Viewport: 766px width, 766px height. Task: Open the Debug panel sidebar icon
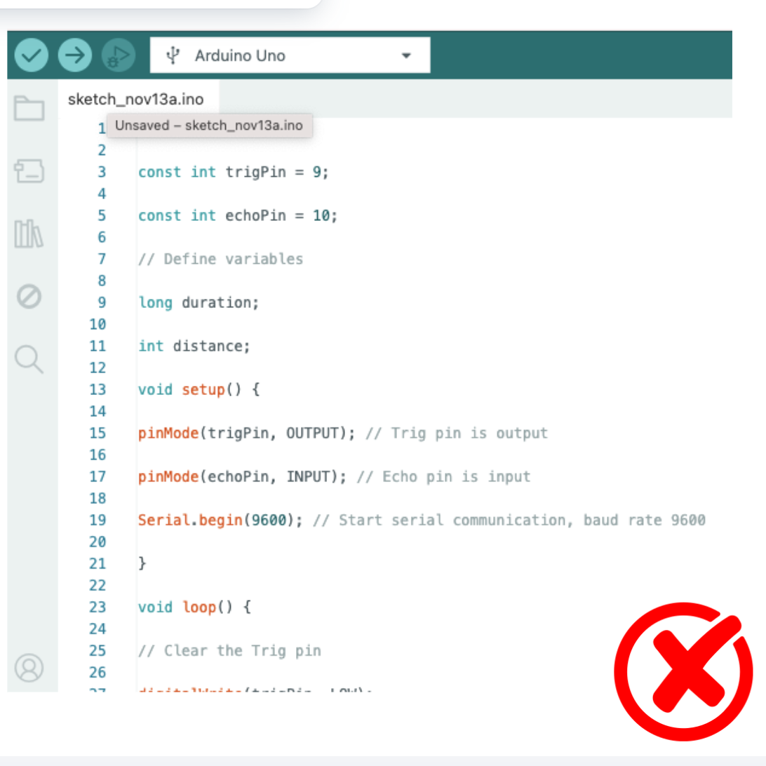(x=29, y=297)
